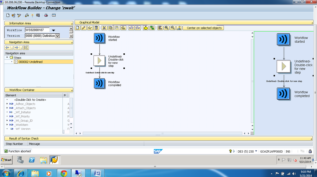Click the yellow round icon in model toolbar
This screenshot has height=177, width=317.
coord(145,28)
